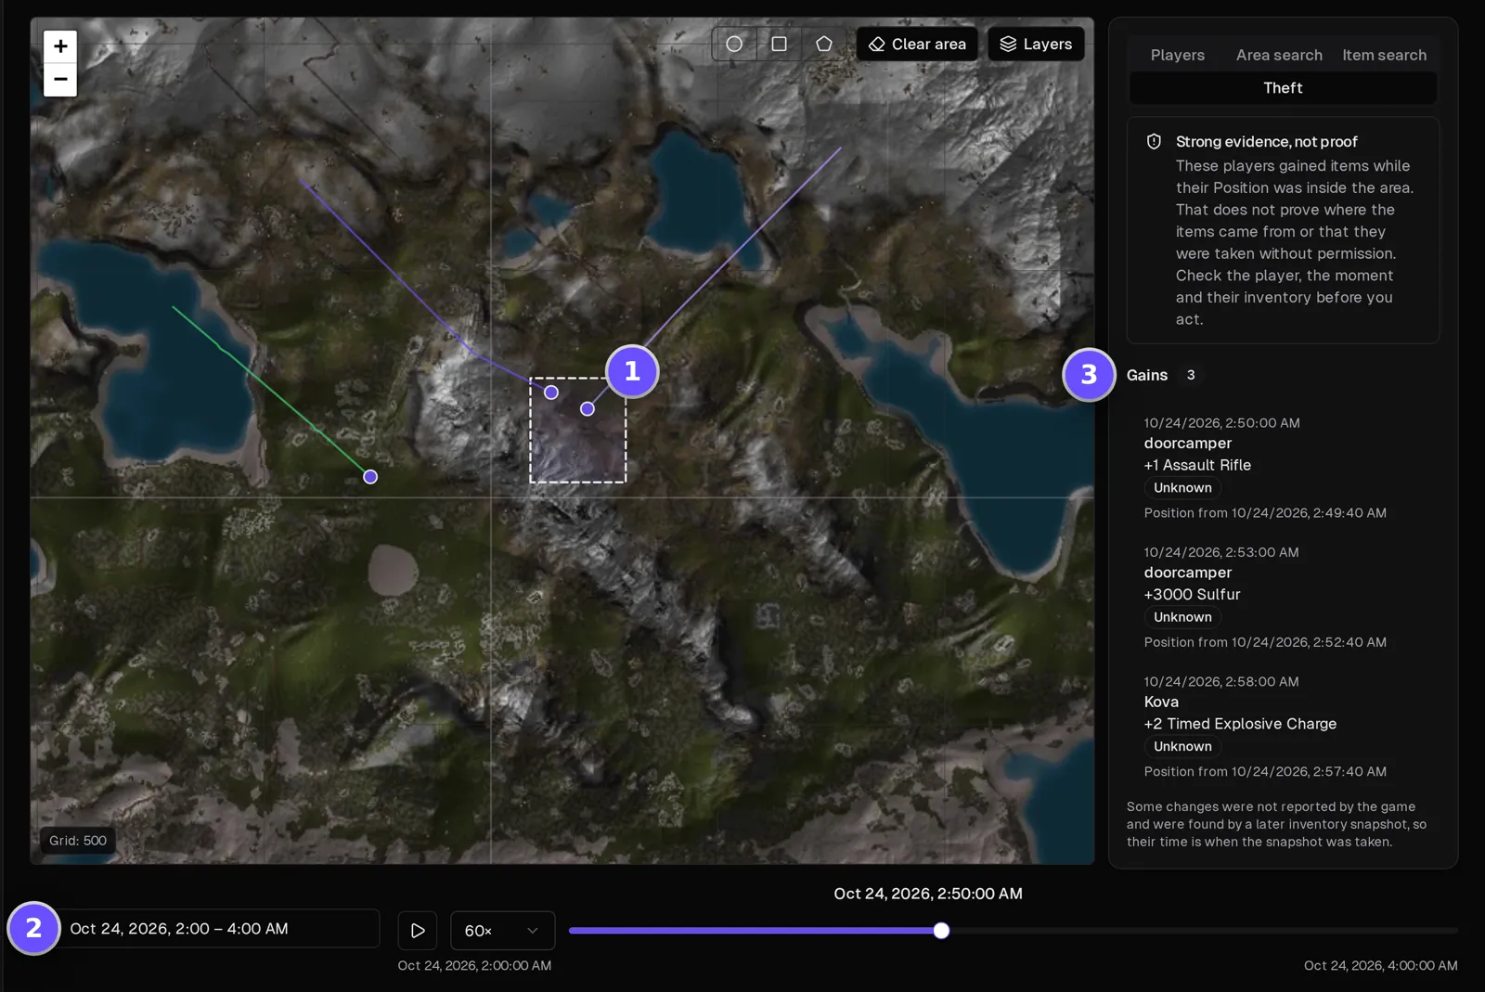Click player name Kova
This screenshot has height=992, width=1485.
(1161, 702)
